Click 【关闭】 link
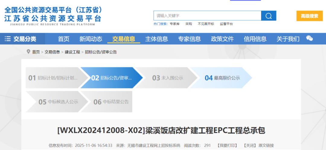The width and height of the screenshot is (326, 150). click(250, 145)
